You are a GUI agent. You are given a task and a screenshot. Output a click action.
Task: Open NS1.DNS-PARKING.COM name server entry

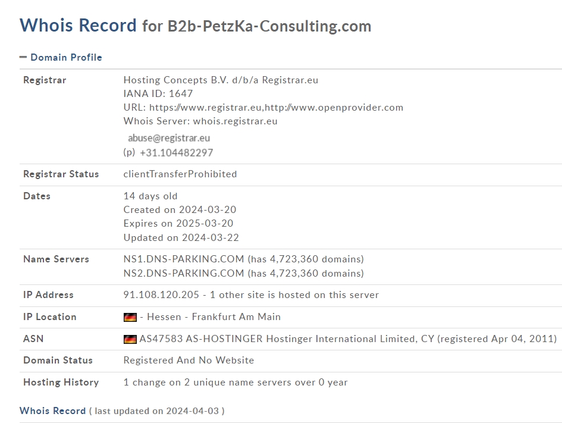pyautogui.click(x=184, y=259)
